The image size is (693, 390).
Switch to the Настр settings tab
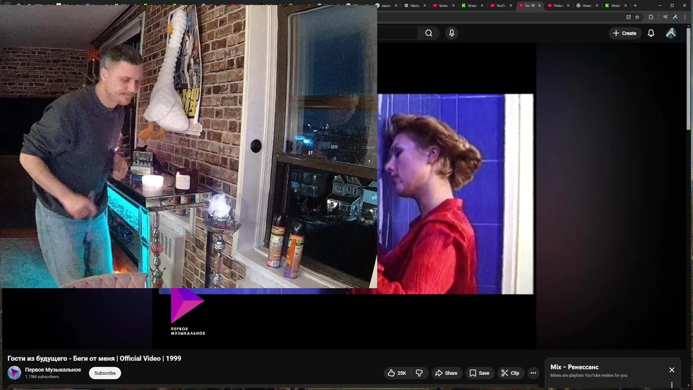coord(415,5)
